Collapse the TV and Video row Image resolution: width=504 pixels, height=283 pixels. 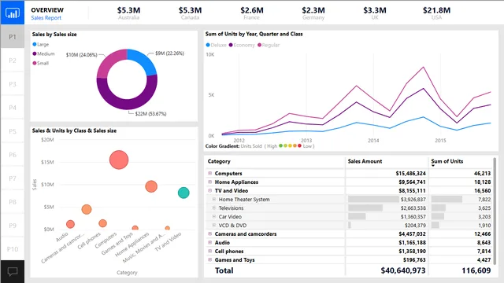pyautogui.click(x=210, y=190)
